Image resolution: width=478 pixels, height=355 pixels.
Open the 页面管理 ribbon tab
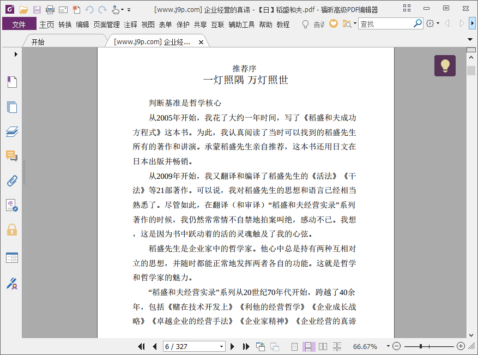[106, 25]
